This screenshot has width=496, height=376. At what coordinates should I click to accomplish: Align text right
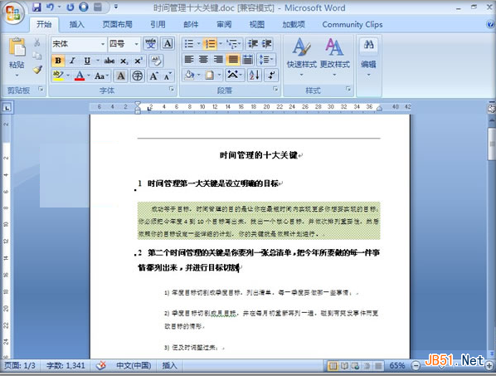coord(218,59)
